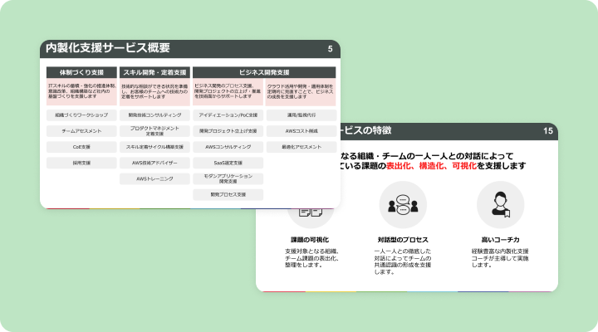The image size is (598, 332).
Task: Click the AWSコスト削減 item
Action: [x=301, y=131]
